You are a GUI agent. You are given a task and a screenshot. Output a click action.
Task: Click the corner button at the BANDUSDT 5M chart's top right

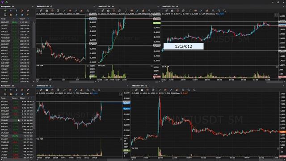(x=276, y=15)
